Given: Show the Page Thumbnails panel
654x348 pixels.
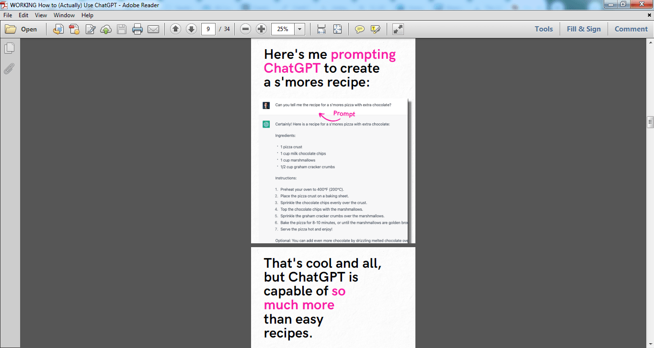Looking at the screenshot, I should pyautogui.click(x=9, y=48).
